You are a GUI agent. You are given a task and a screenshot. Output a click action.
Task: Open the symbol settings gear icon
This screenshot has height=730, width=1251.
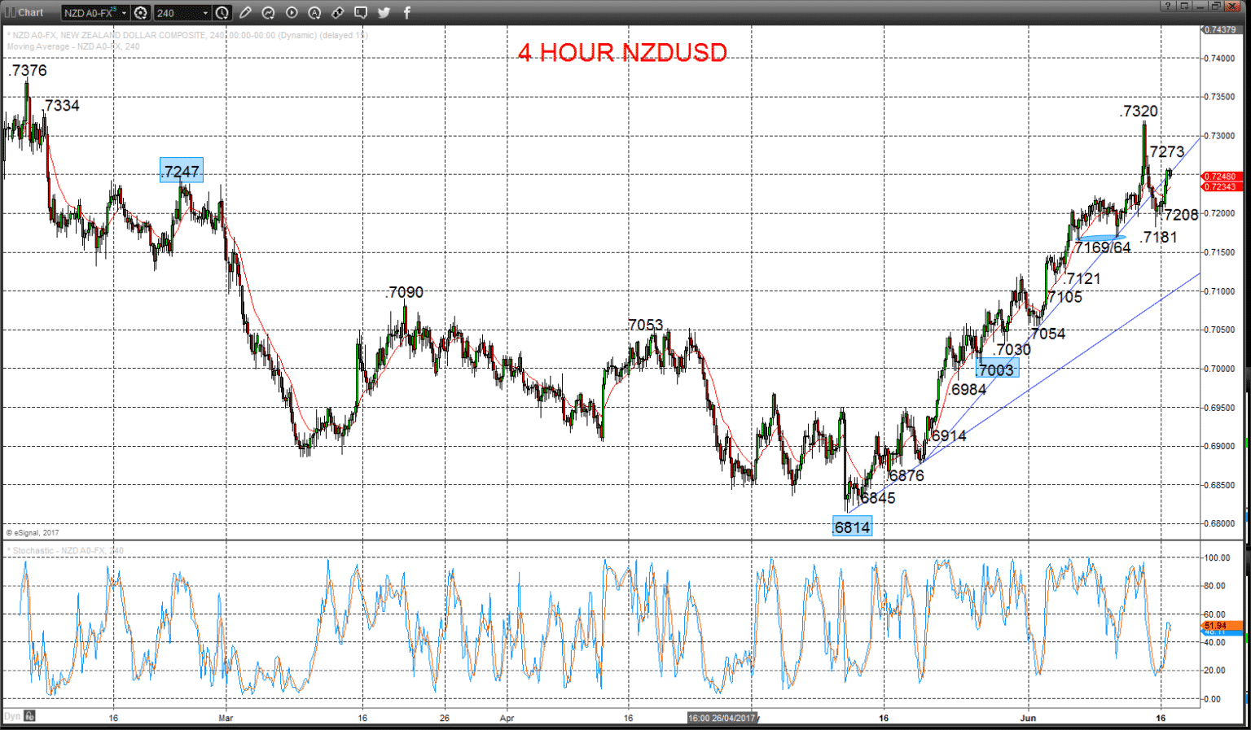[x=140, y=13]
